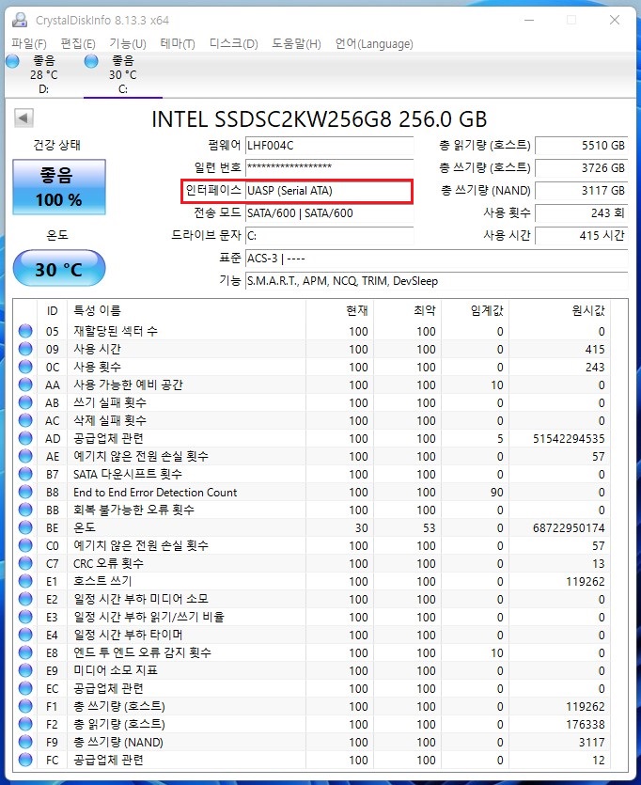Select the 재할당된 섹터 수 attribute row
Viewport: 641px width, 785px height.
pos(313,331)
